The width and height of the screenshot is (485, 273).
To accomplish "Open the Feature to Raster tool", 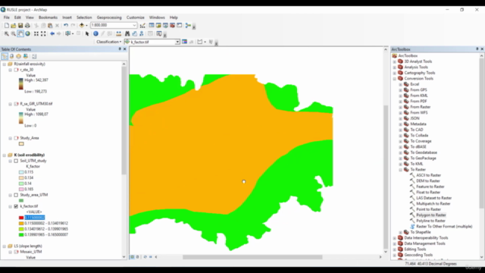I will pyautogui.click(x=430, y=187).
